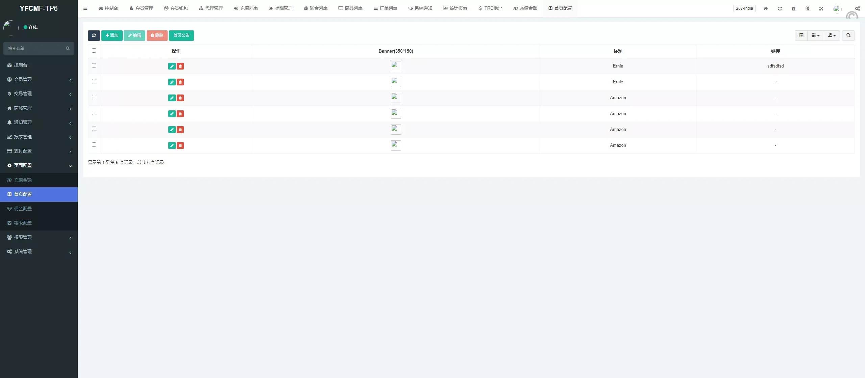Click the hamburger menu collapse icon

click(x=85, y=8)
